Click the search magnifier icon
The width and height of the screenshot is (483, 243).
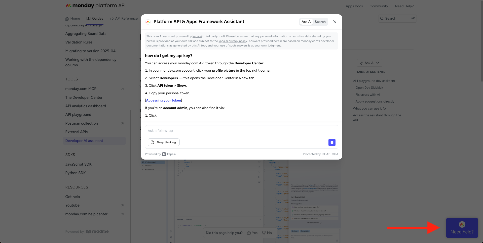pyautogui.click(x=382, y=18)
